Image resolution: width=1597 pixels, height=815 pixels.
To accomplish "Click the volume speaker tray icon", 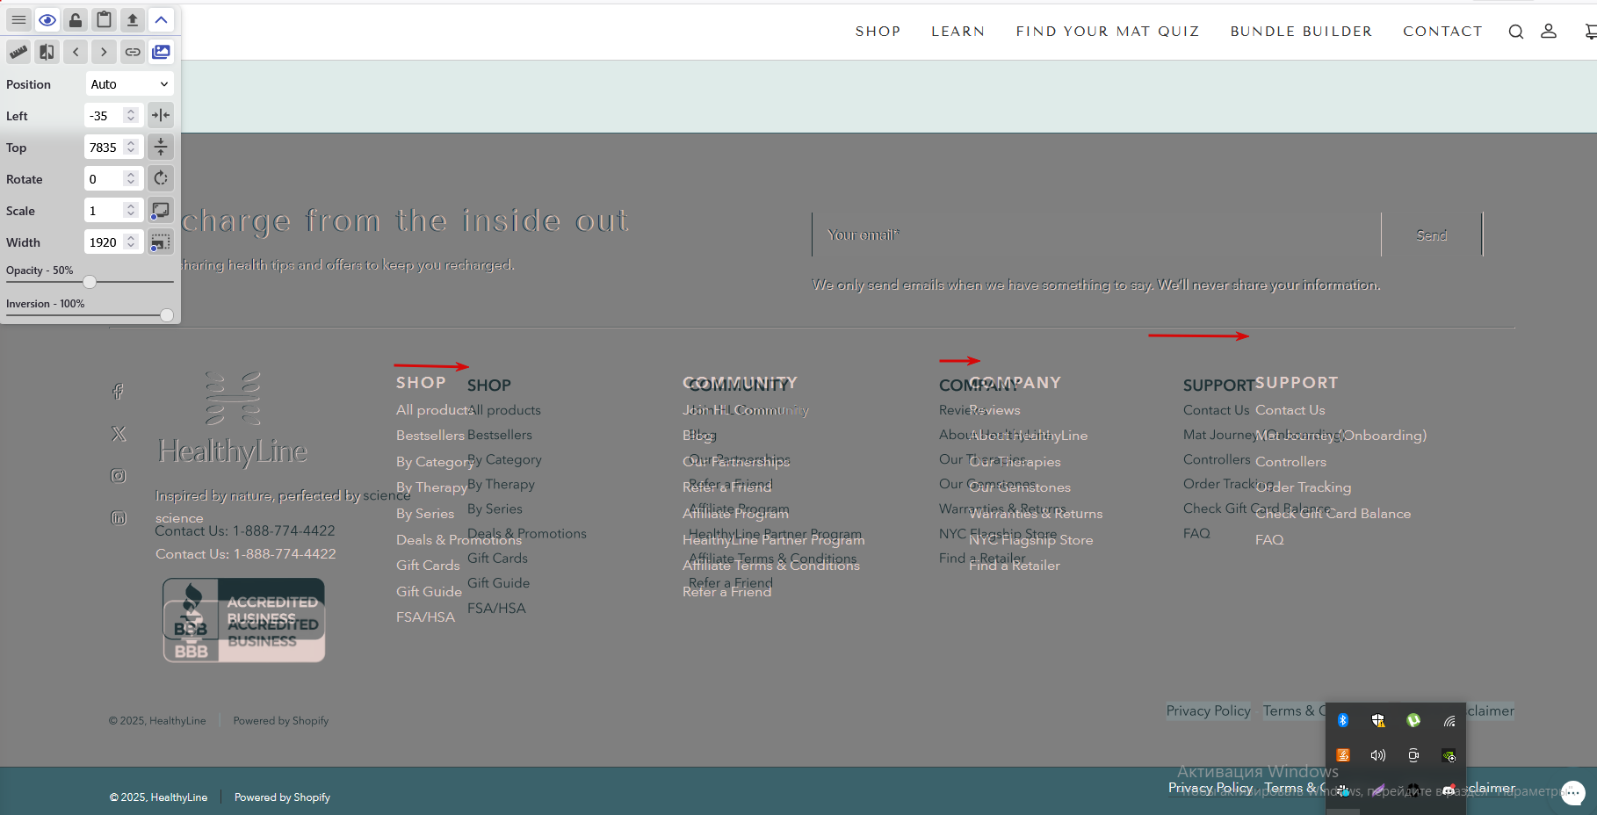I will tap(1378, 755).
